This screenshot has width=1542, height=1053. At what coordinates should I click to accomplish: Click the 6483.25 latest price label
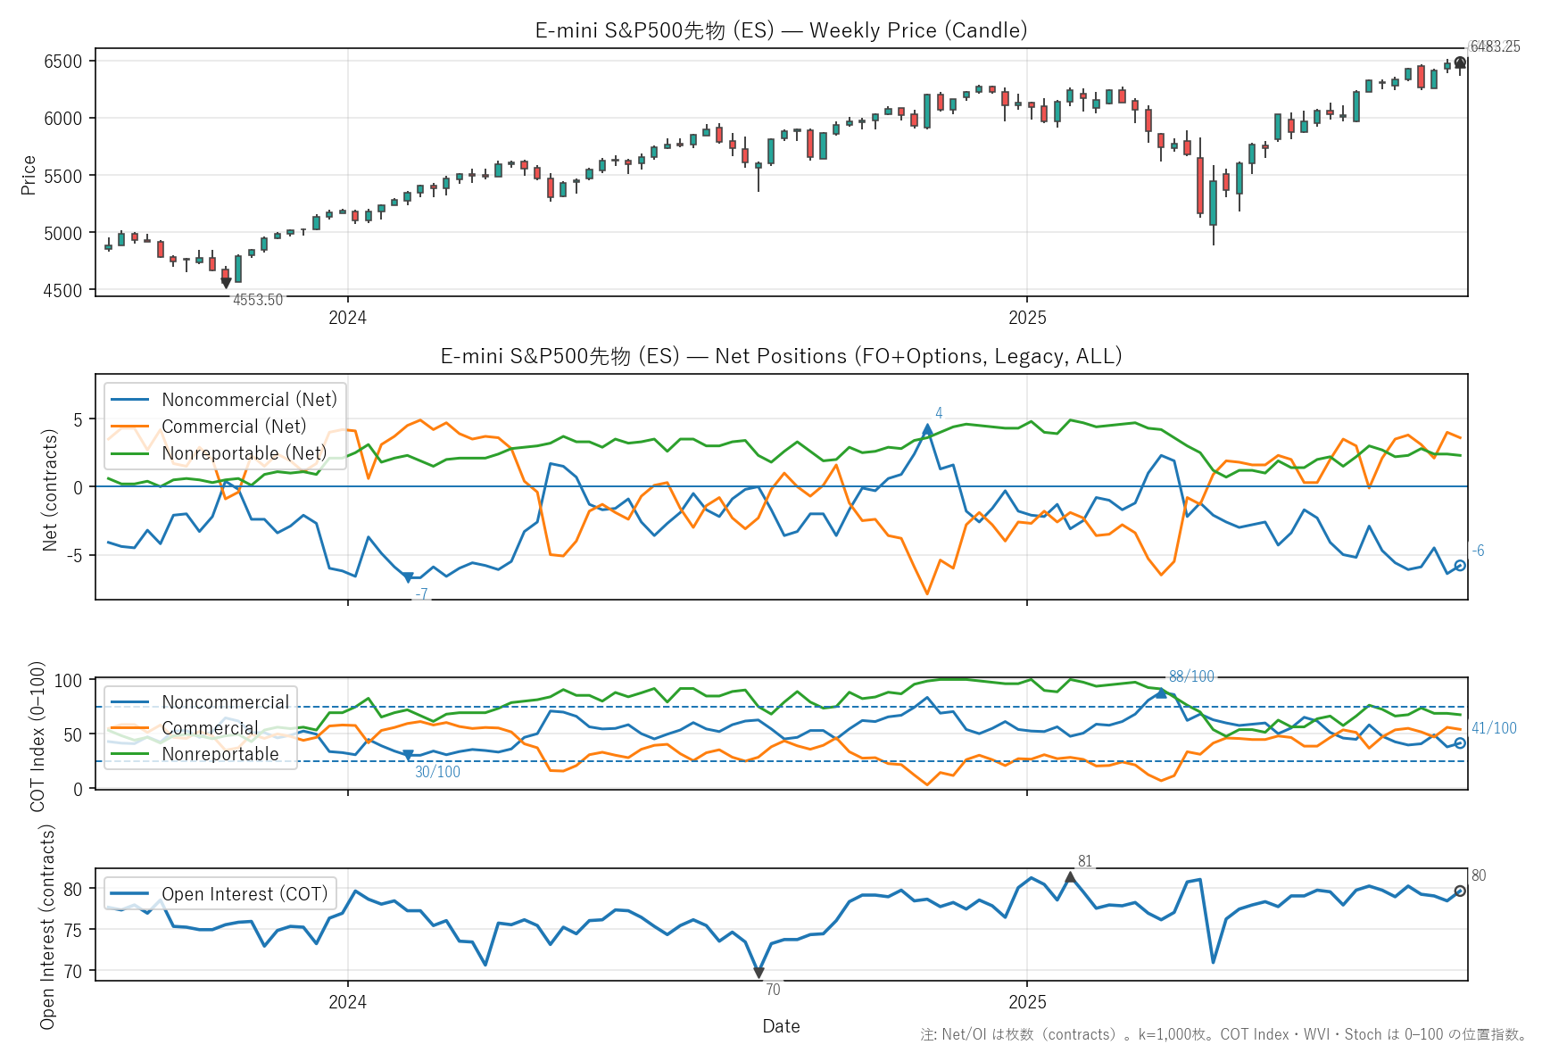click(1495, 46)
